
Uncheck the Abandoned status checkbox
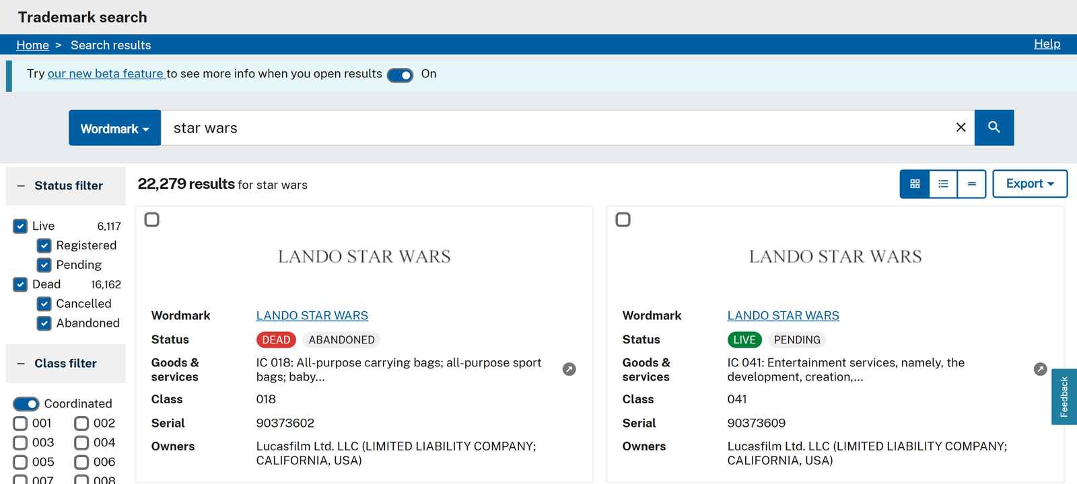click(x=44, y=323)
